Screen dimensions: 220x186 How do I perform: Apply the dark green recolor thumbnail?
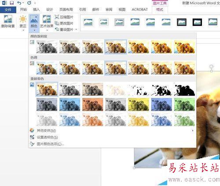click(184, 104)
